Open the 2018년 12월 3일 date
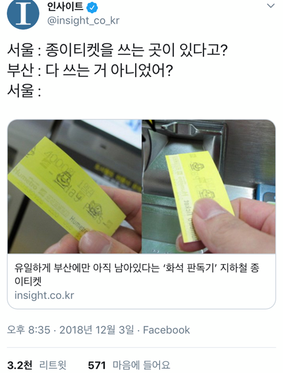Viewport: 283px width, 373px height. [97, 330]
